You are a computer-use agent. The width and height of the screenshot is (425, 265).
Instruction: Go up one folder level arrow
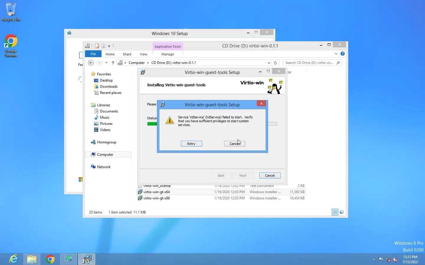click(113, 63)
